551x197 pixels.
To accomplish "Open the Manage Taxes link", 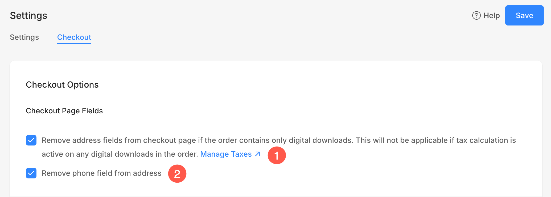I will click(226, 154).
